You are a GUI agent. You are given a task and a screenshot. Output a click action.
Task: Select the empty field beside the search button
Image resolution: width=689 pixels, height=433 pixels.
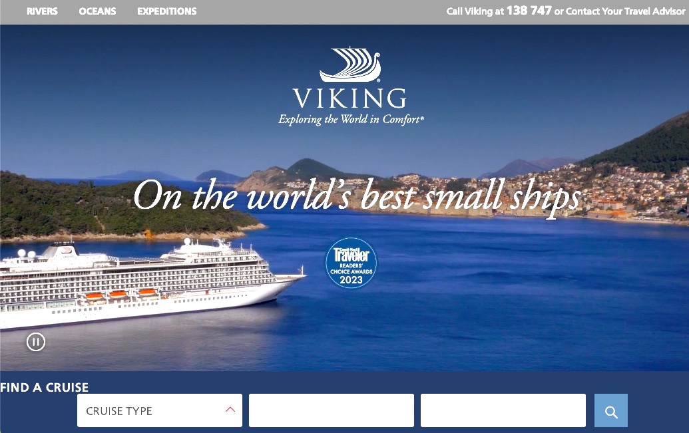pyautogui.click(x=503, y=410)
